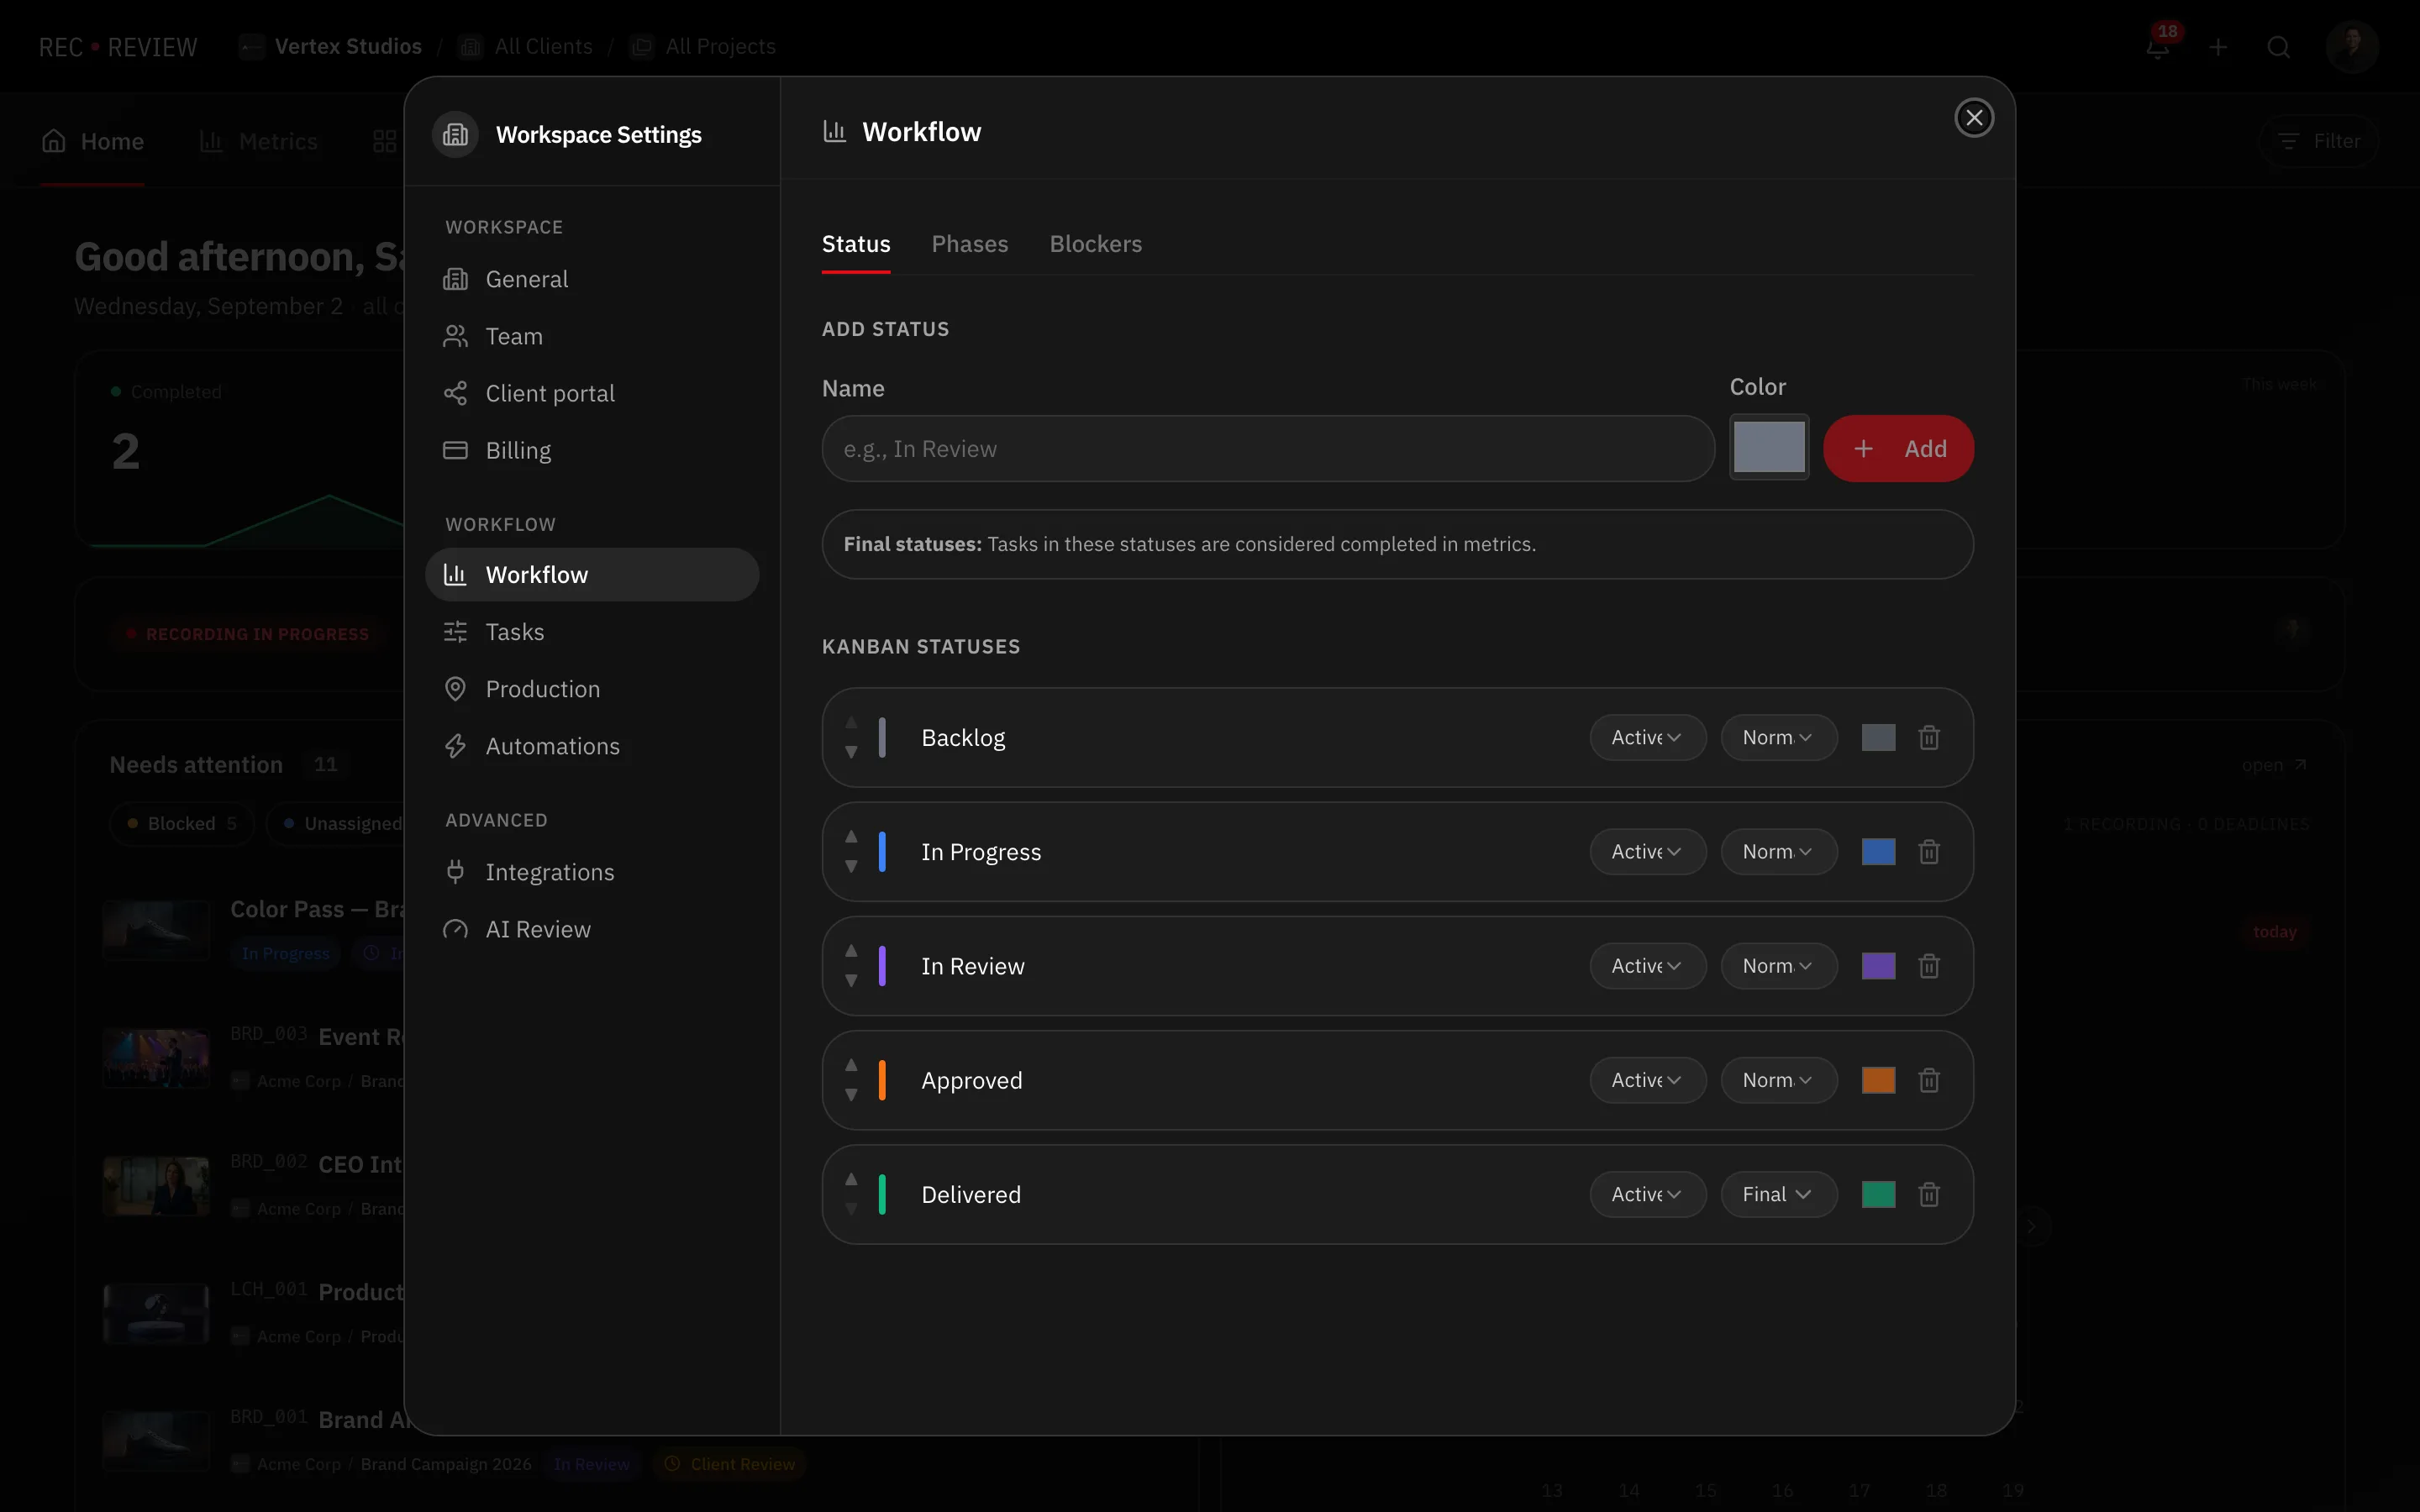Change Delivered green color swatch
This screenshot has width=2420, height=1512.
point(1878,1195)
